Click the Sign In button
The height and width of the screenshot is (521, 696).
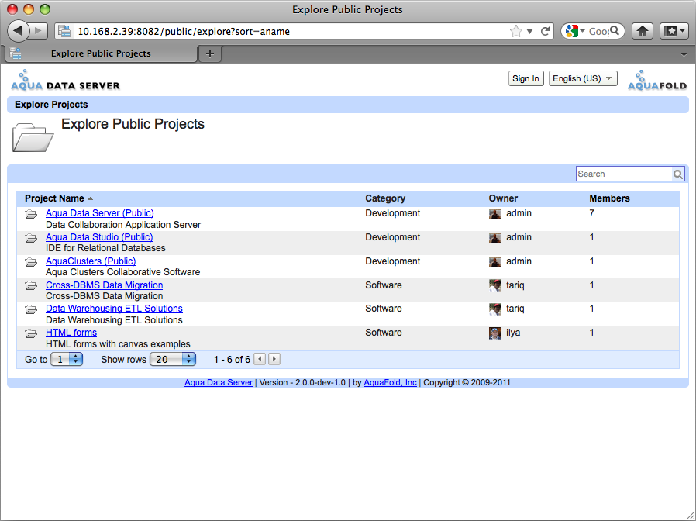coord(526,78)
